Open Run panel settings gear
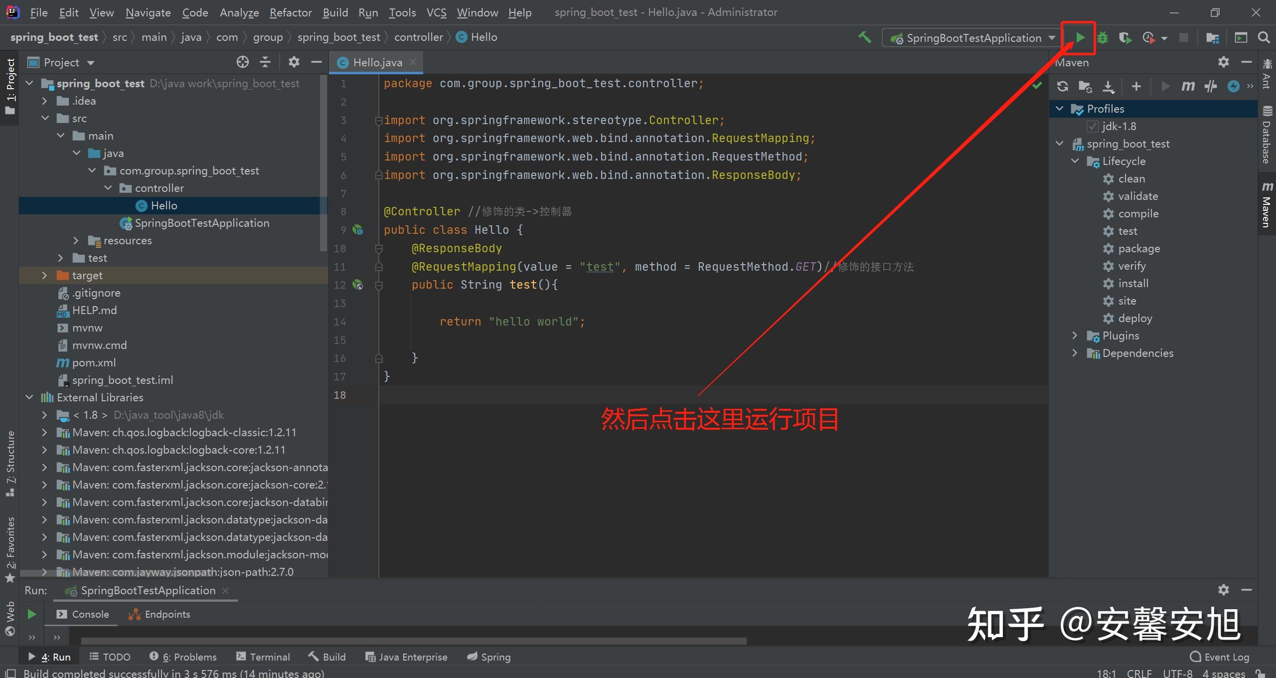The height and width of the screenshot is (678, 1276). pyautogui.click(x=1224, y=590)
